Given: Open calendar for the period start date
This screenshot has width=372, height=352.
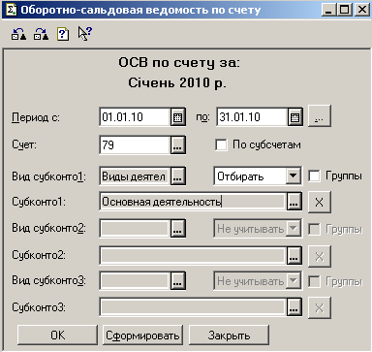Looking at the screenshot, I should point(177,117).
